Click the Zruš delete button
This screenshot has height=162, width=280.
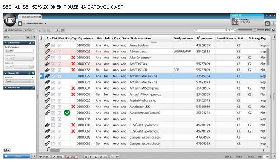pos(71,157)
